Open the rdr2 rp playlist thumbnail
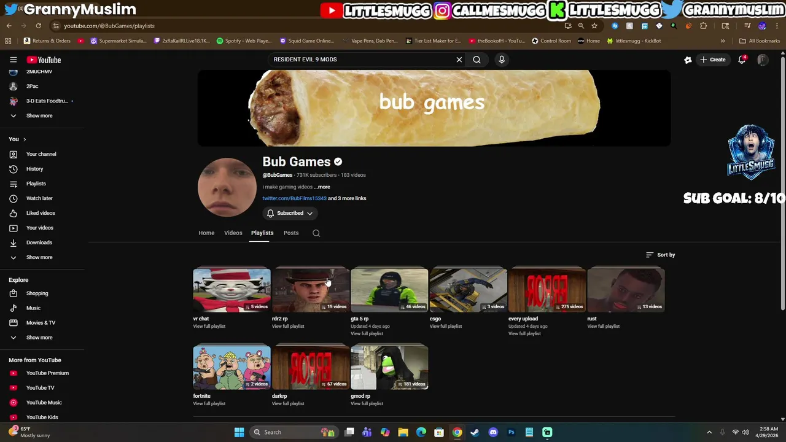786x442 pixels. 311,290
